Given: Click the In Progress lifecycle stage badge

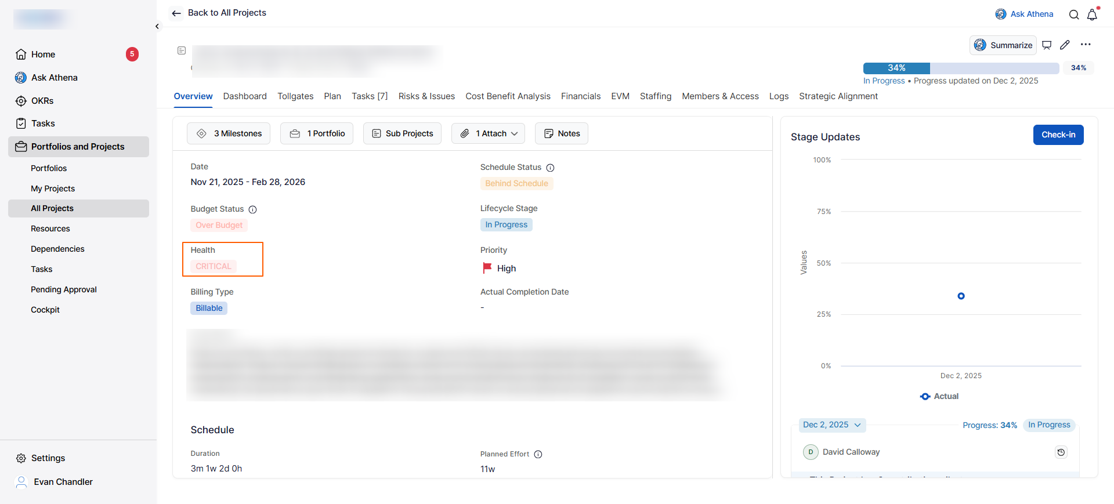Looking at the screenshot, I should coord(506,224).
